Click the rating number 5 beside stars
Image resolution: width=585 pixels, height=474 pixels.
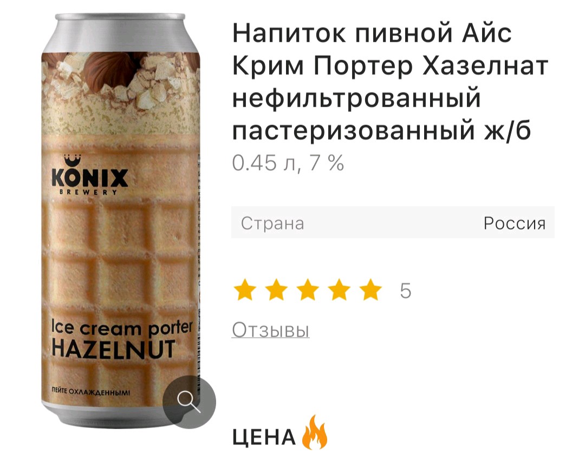point(405,290)
